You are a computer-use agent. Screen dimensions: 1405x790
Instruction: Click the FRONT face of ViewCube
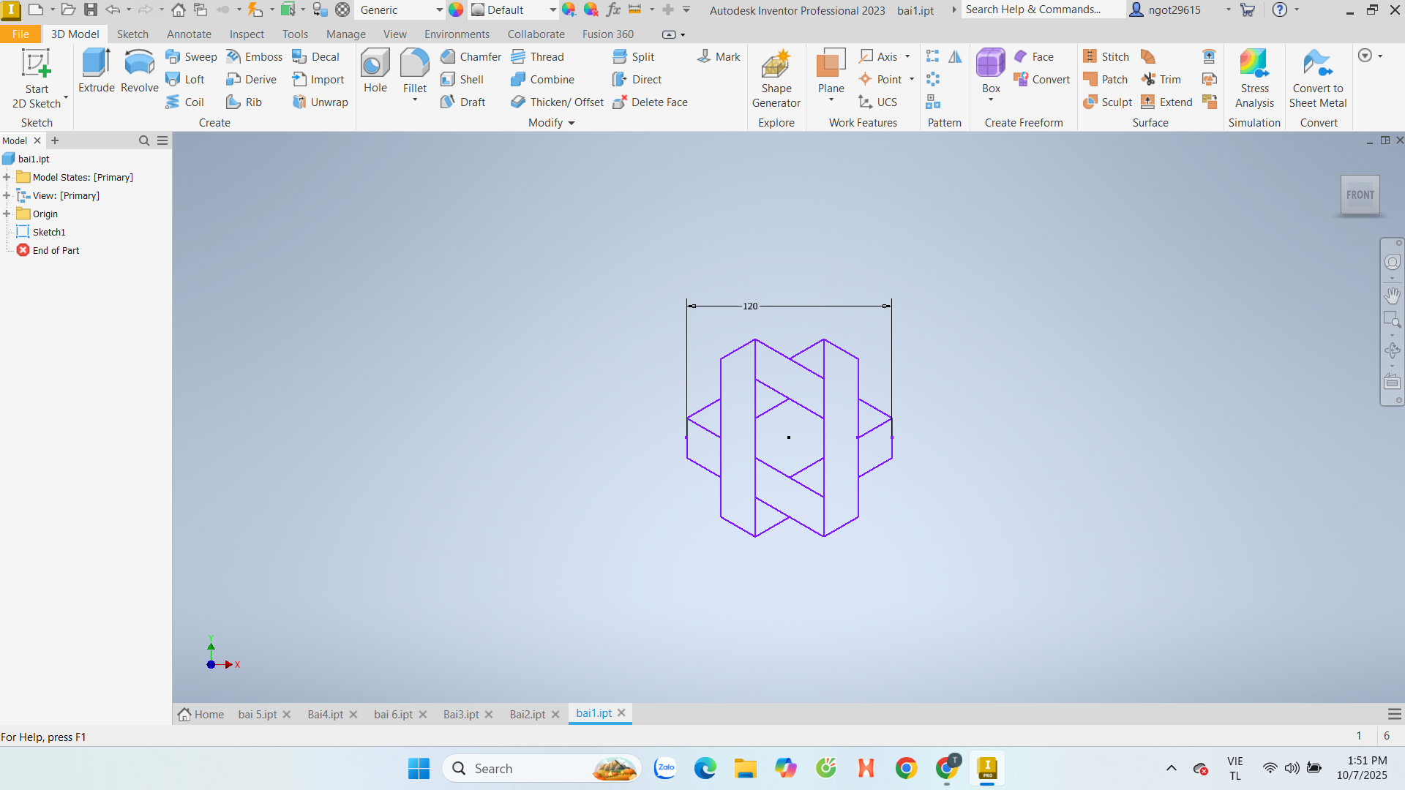click(x=1360, y=195)
